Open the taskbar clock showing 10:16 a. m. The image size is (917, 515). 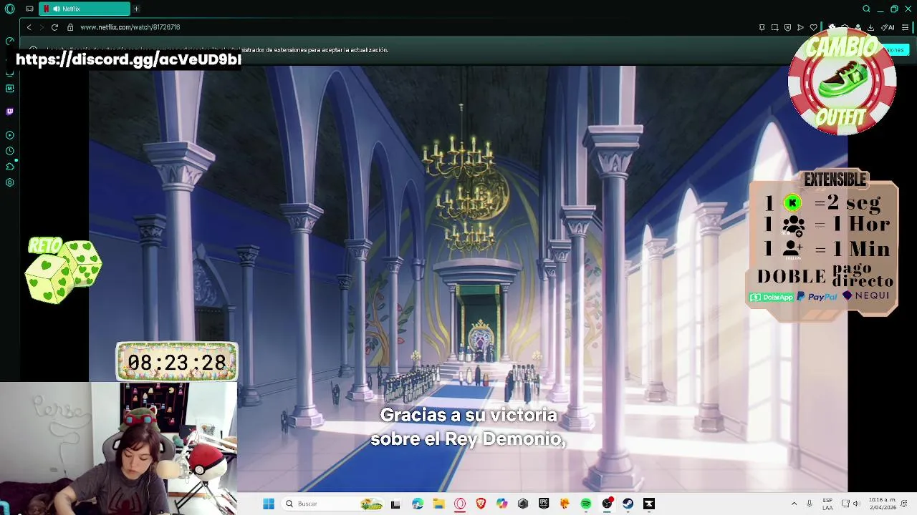point(883,504)
